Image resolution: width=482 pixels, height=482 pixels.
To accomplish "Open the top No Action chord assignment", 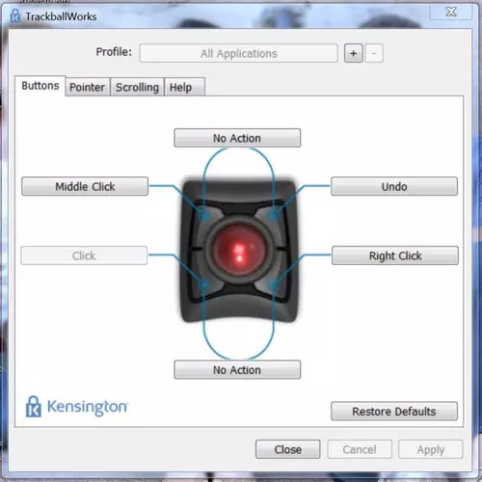I will click(237, 138).
